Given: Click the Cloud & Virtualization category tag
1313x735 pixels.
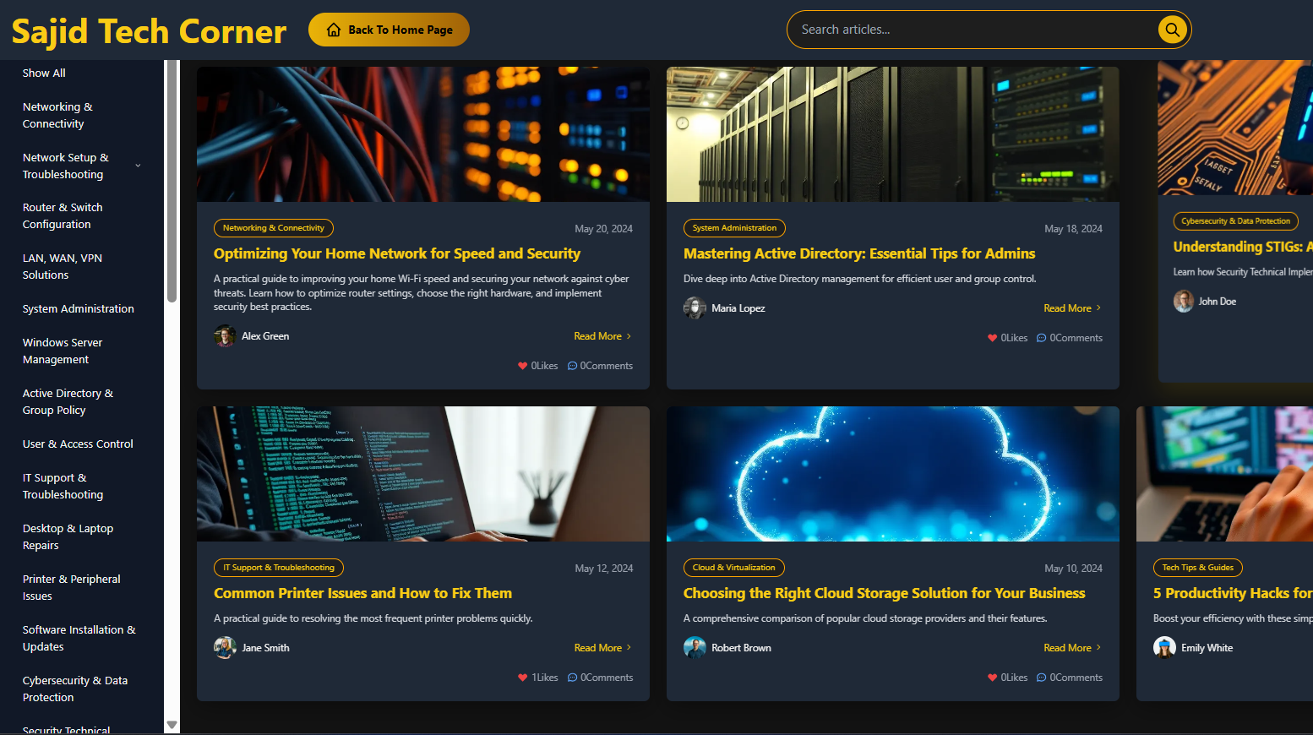Looking at the screenshot, I should (x=733, y=568).
